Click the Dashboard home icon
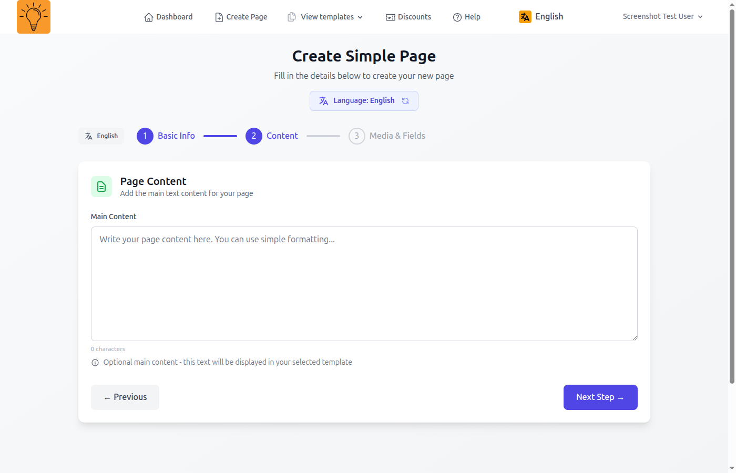 pos(149,17)
